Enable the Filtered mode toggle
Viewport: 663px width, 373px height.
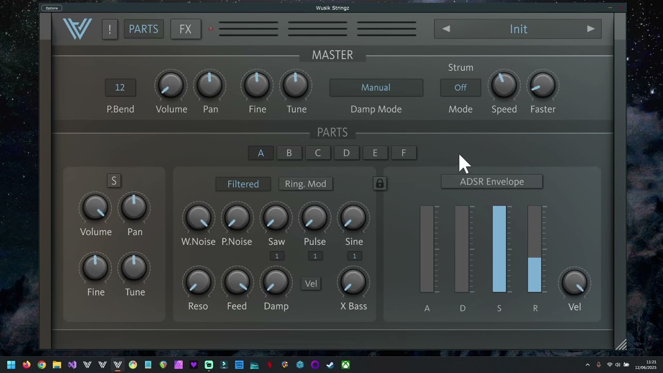pyautogui.click(x=243, y=184)
